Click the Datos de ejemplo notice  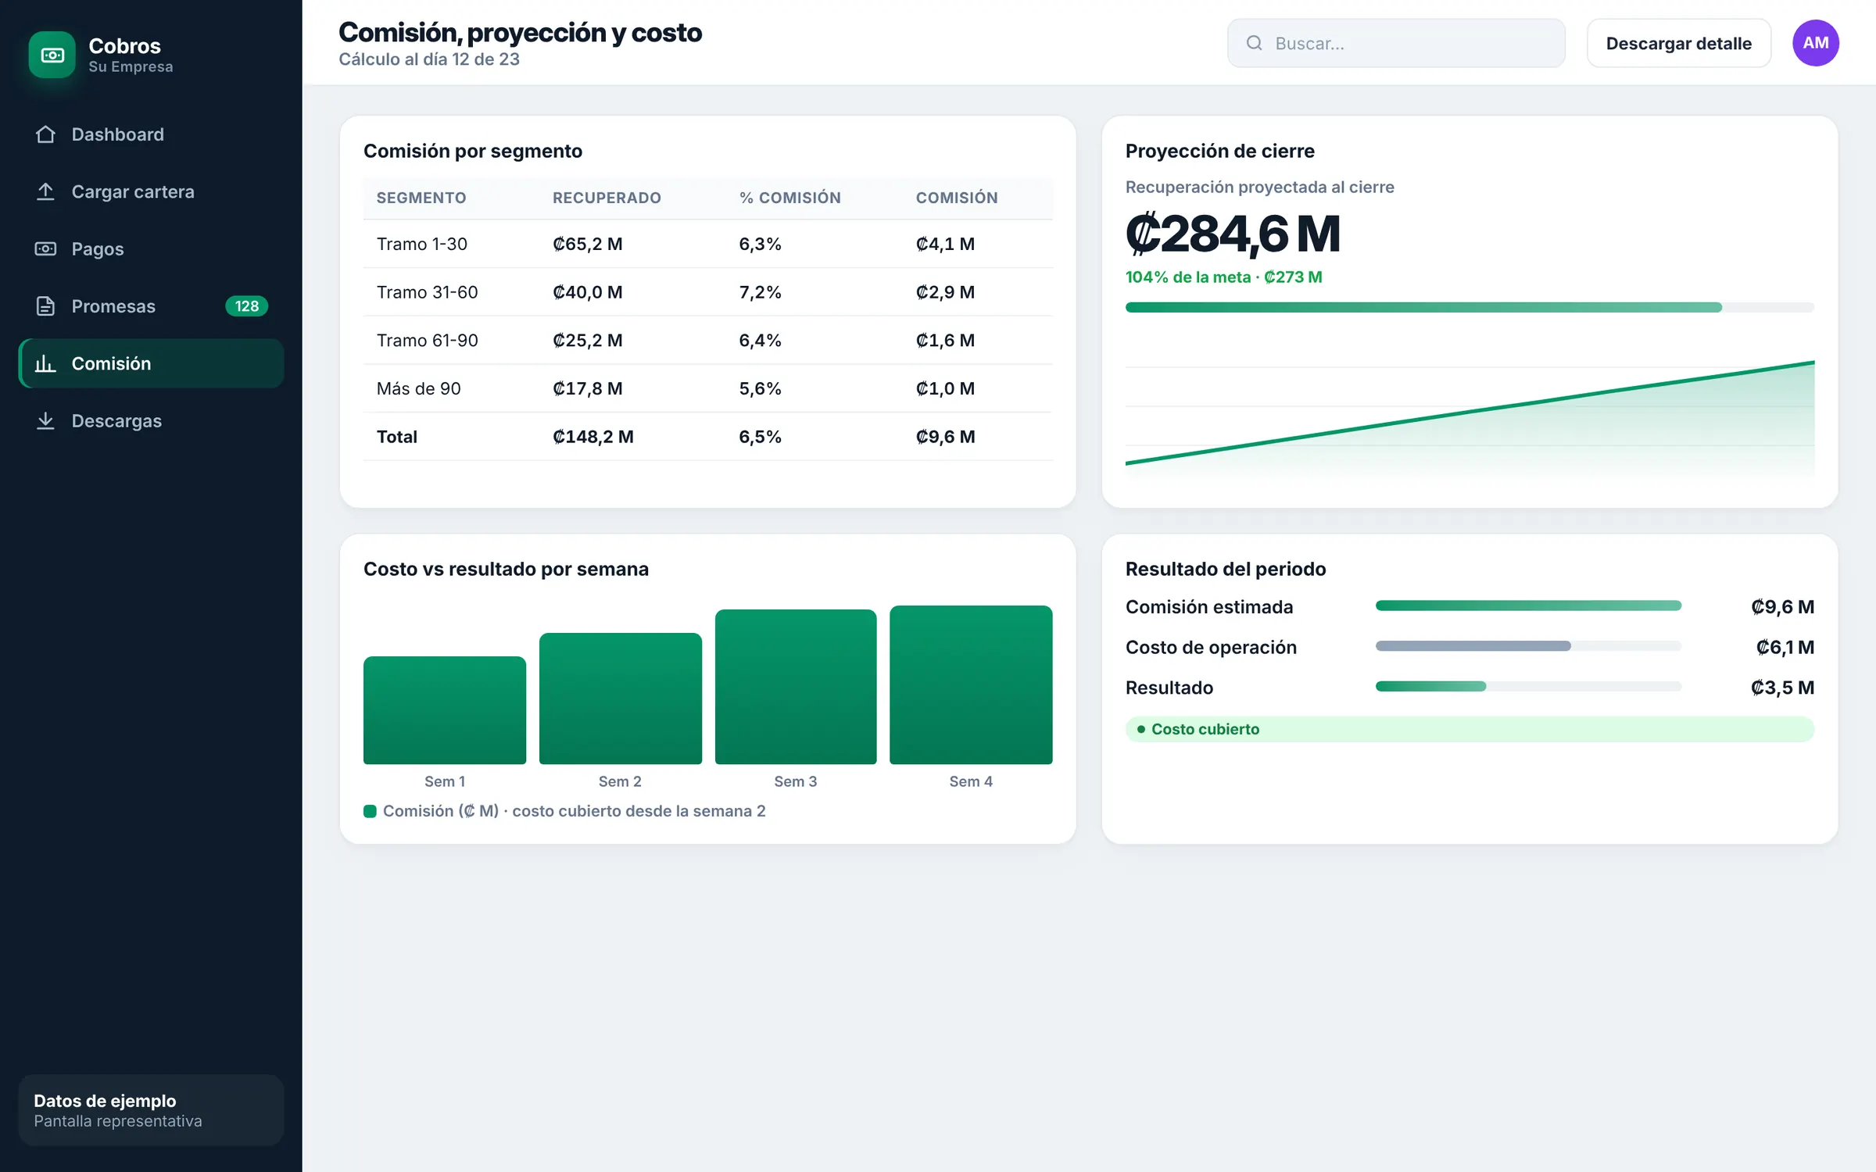click(151, 1110)
